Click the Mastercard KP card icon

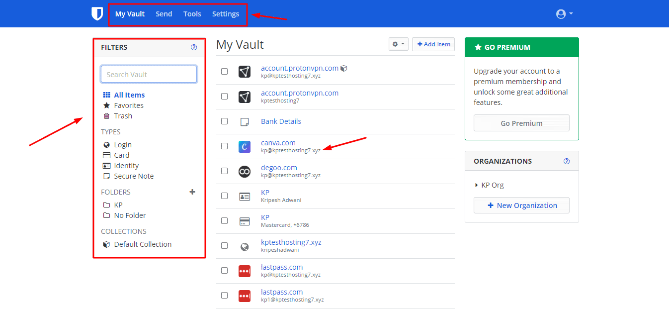244,221
